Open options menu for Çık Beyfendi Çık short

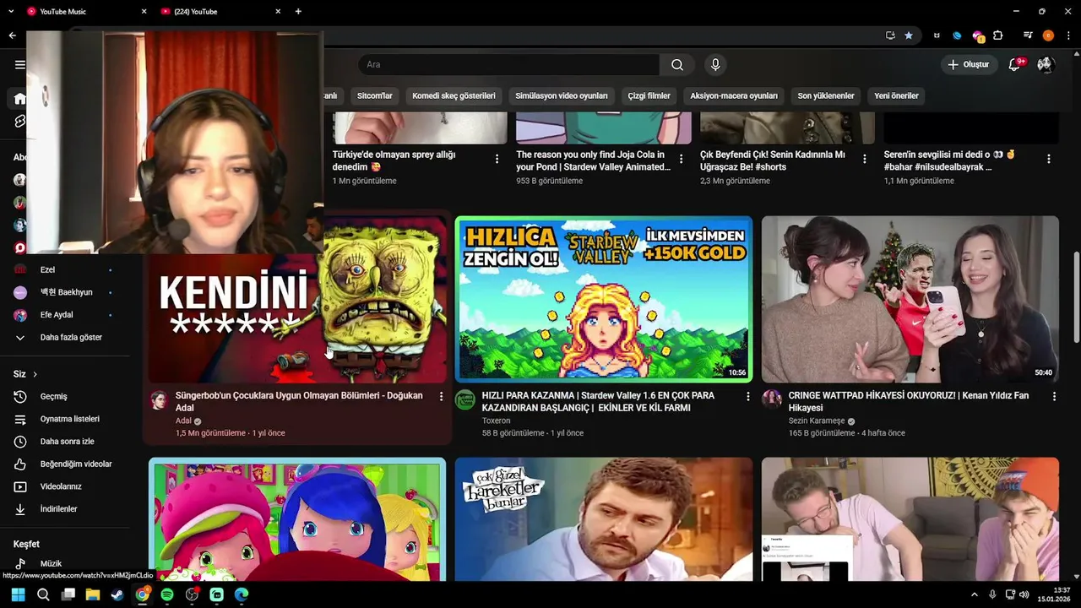[x=865, y=159]
